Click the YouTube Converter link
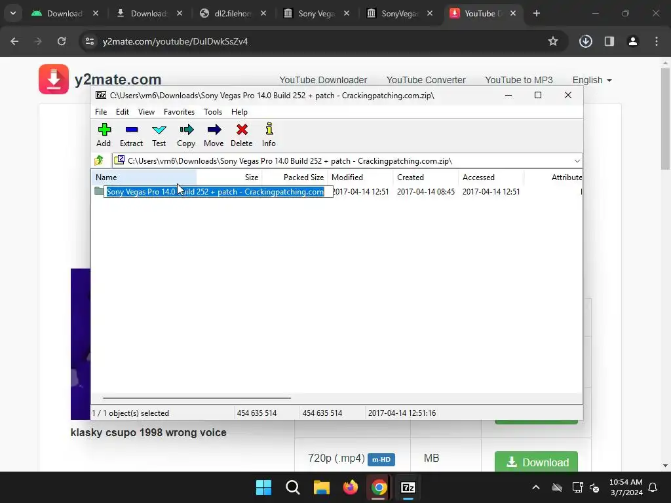 pyautogui.click(x=426, y=80)
